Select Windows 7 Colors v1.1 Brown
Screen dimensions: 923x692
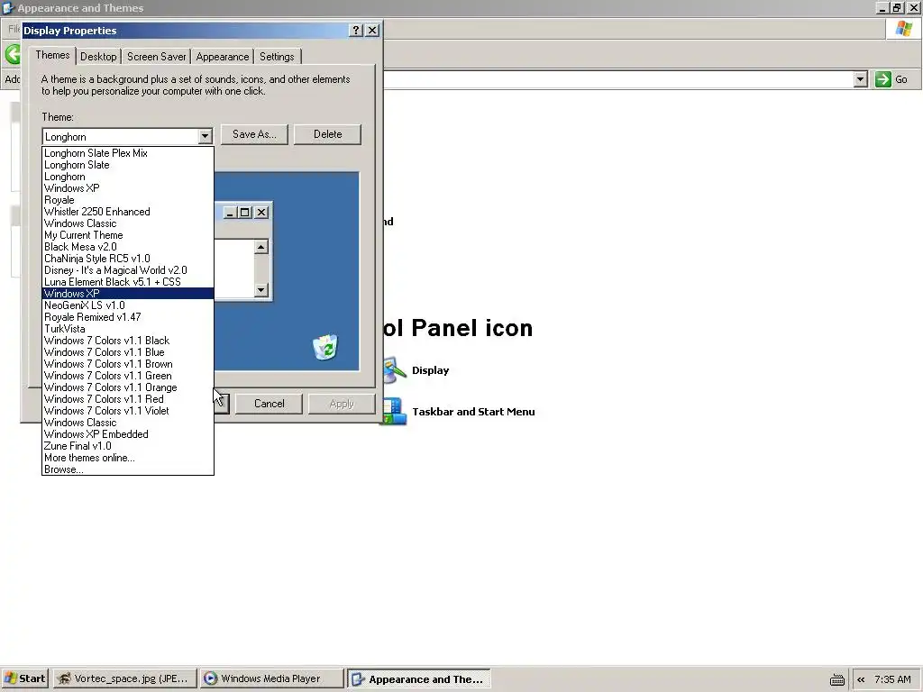pos(128,364)
